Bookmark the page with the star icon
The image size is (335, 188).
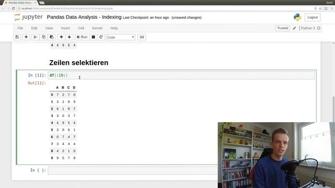point(320,8)
